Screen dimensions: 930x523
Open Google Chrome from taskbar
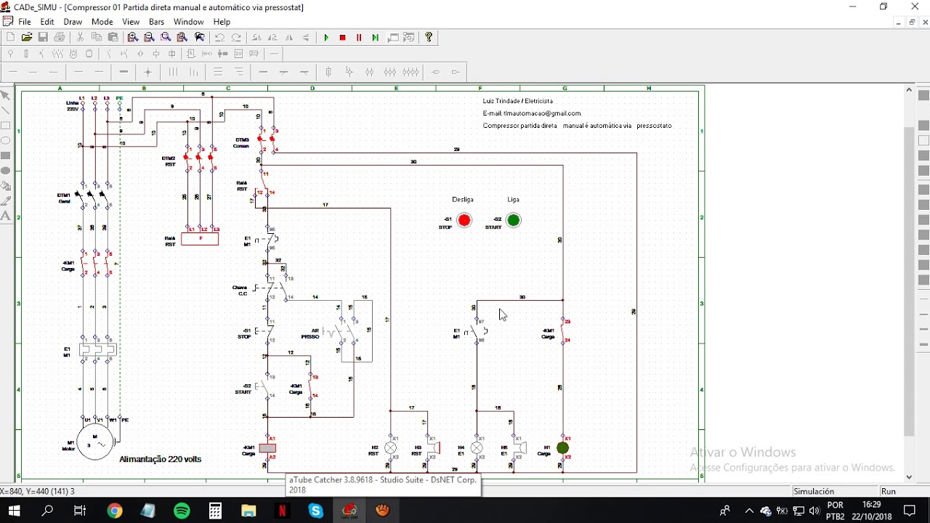pyautogui.click(x=115, y=511)
